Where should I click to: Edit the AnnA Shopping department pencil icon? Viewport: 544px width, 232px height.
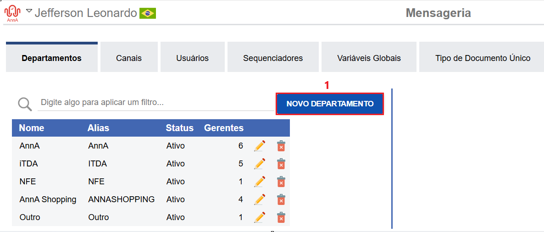point(260,199)
